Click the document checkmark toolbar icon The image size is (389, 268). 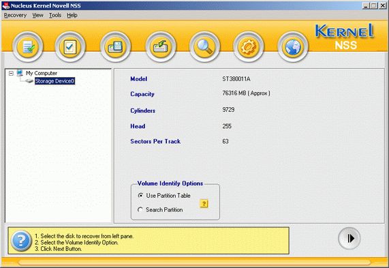coord(28,46)
